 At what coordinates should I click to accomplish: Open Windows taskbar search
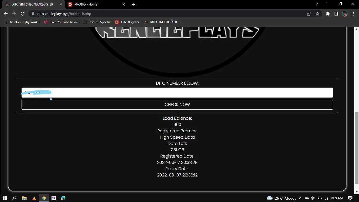14,198
